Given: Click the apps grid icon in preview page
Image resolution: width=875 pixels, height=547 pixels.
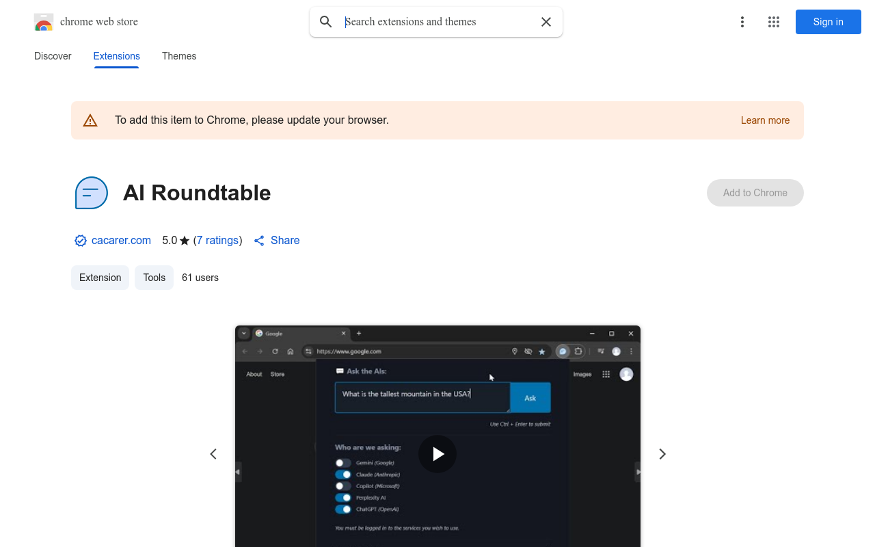Looking at the screenshot, I should click(606, 374).
